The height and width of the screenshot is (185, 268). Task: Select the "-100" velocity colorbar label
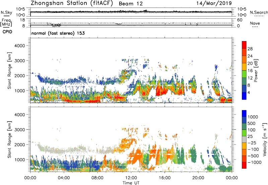(253, 149)
